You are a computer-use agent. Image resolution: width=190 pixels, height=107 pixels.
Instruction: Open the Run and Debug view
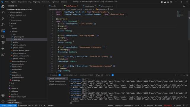pos(3,24)
